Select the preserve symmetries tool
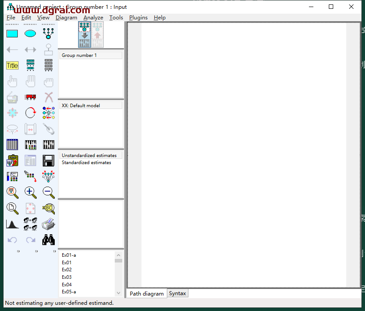The image size is (365, 311). (x=49, y=176)
